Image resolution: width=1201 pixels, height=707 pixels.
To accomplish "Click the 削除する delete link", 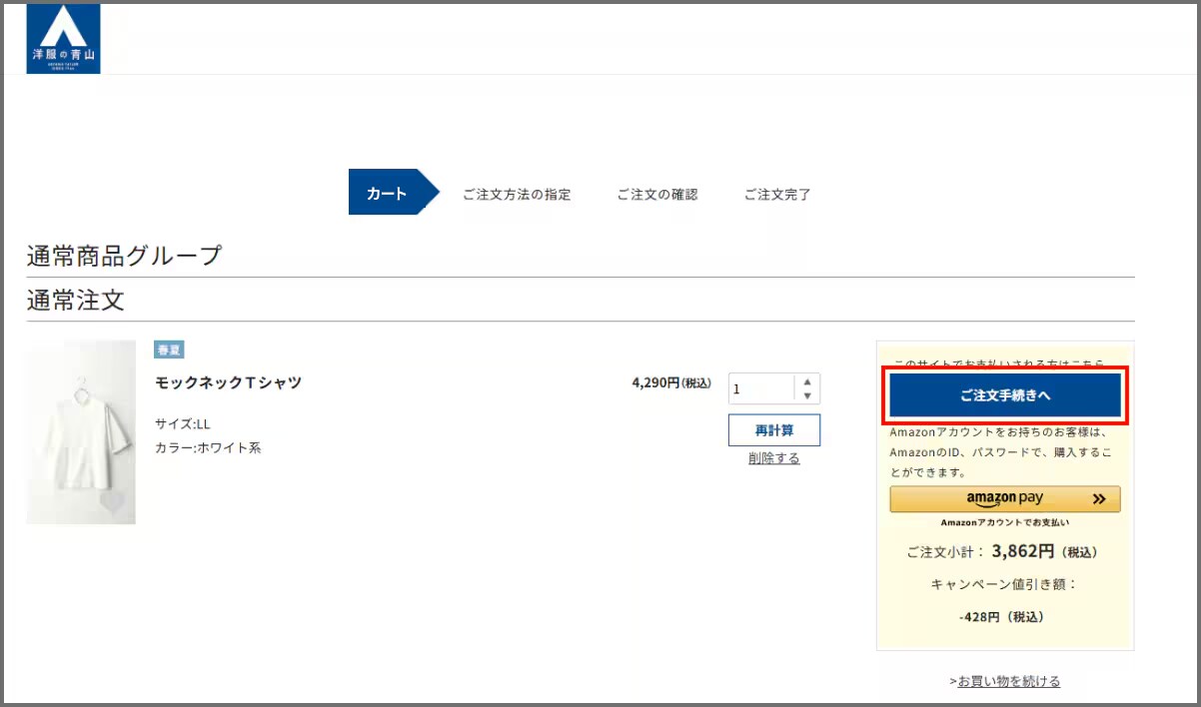I will 773,458.
